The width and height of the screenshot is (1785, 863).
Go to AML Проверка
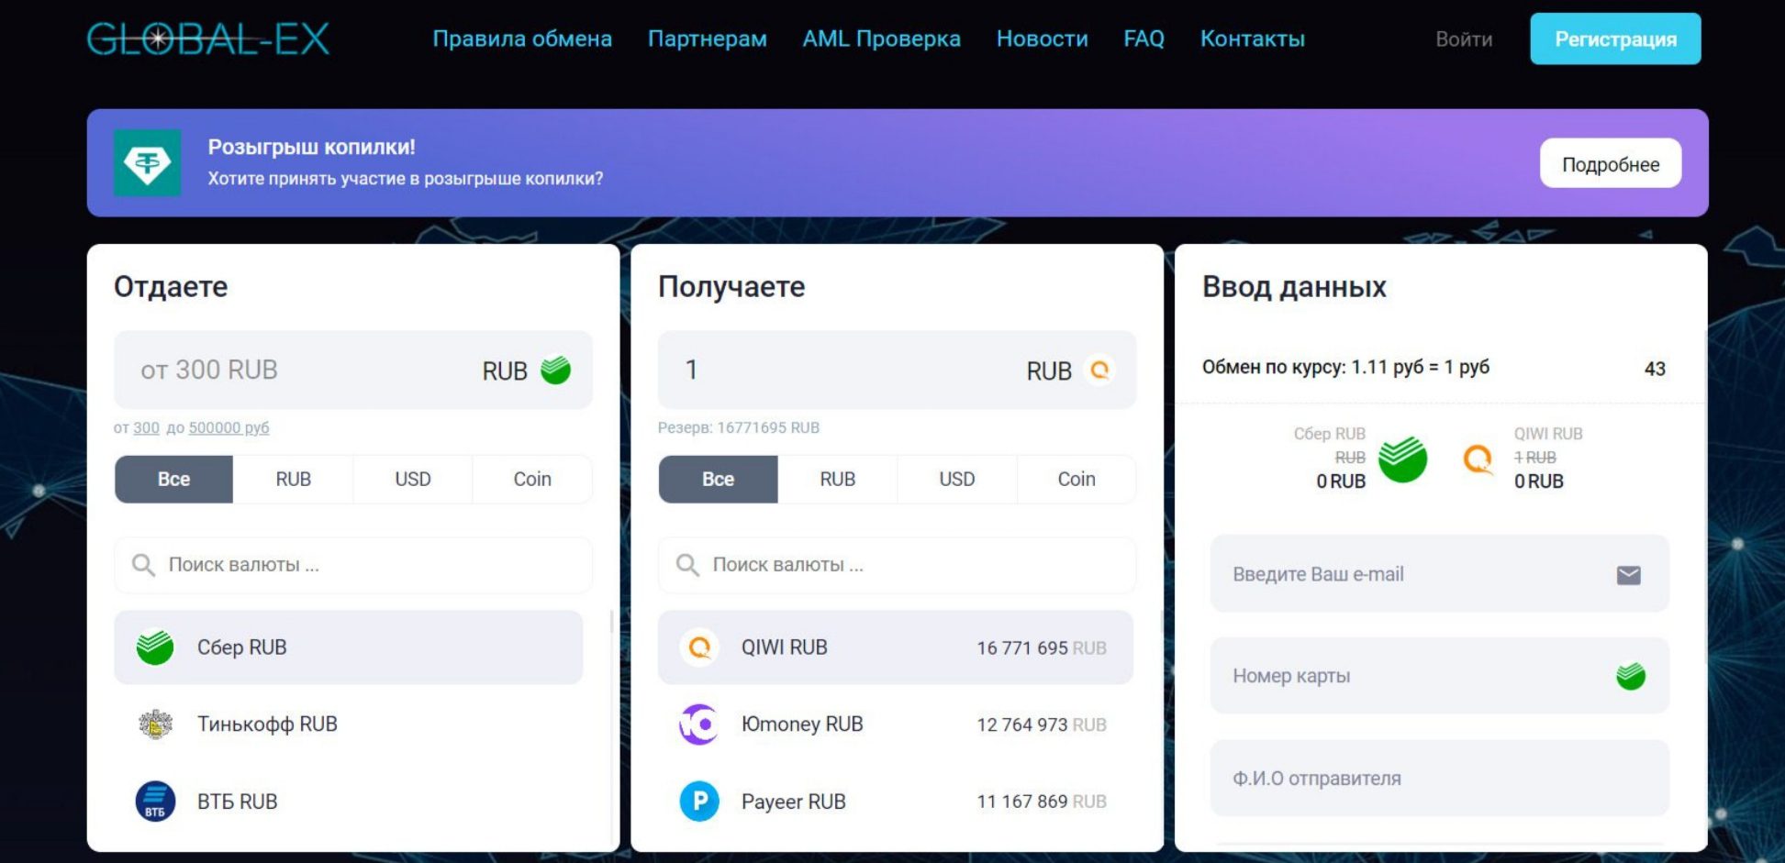(882, 39)
